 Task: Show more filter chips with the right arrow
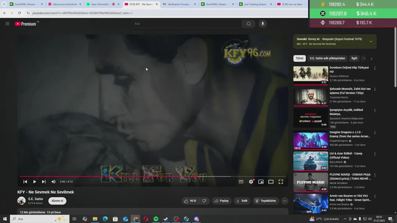point(372,59)
